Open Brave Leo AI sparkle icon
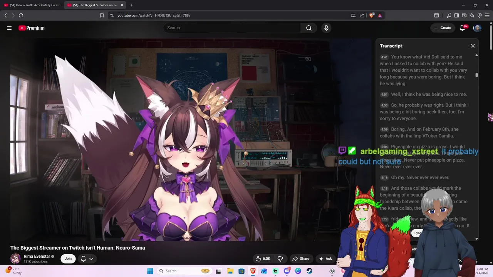 (x=472, y=15)
